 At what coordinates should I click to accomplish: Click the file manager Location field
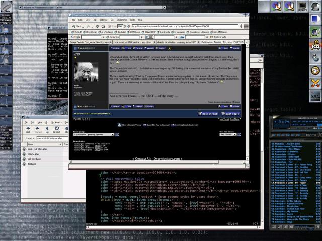(52, 138)
